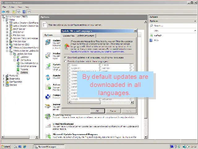Open View submenu in Actions pane

pos(173,30)
